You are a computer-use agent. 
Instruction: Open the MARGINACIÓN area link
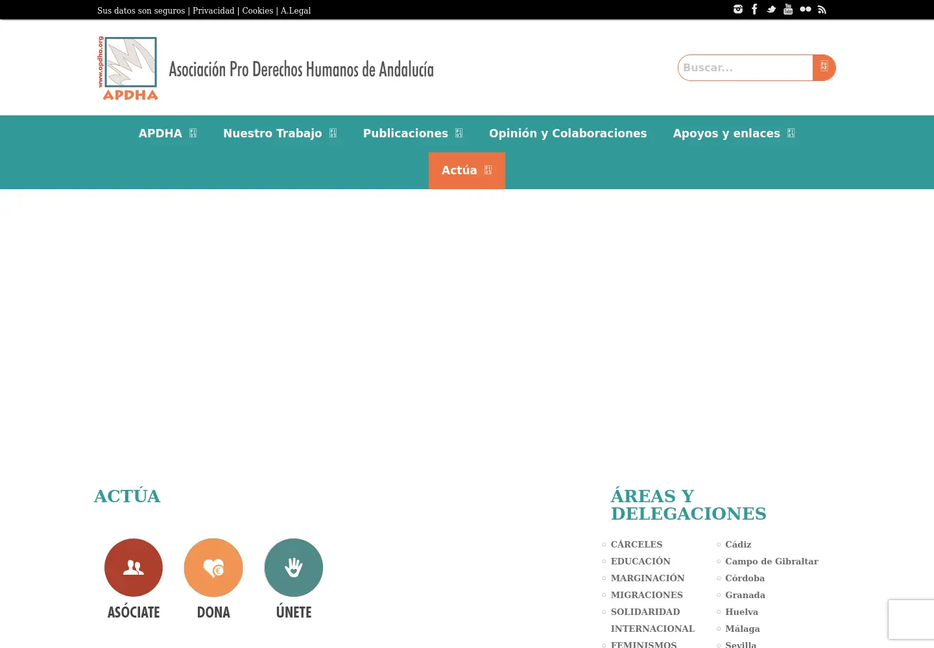(647, 578)
